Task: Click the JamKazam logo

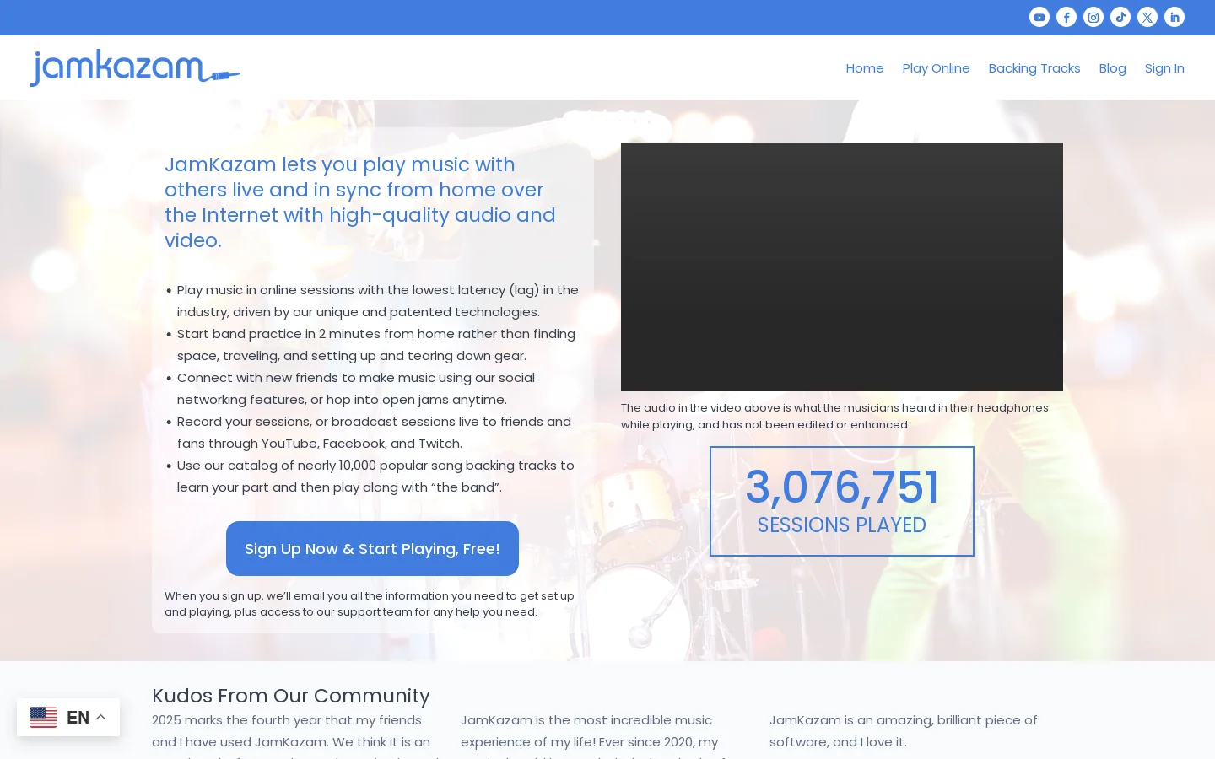Action: (x=135, y=67)
